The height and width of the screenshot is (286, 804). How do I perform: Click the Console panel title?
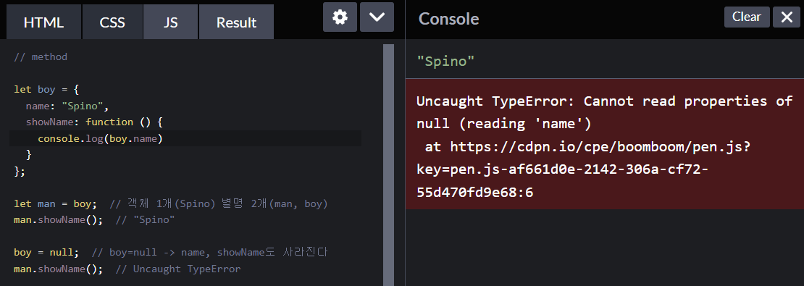(448, 18)
